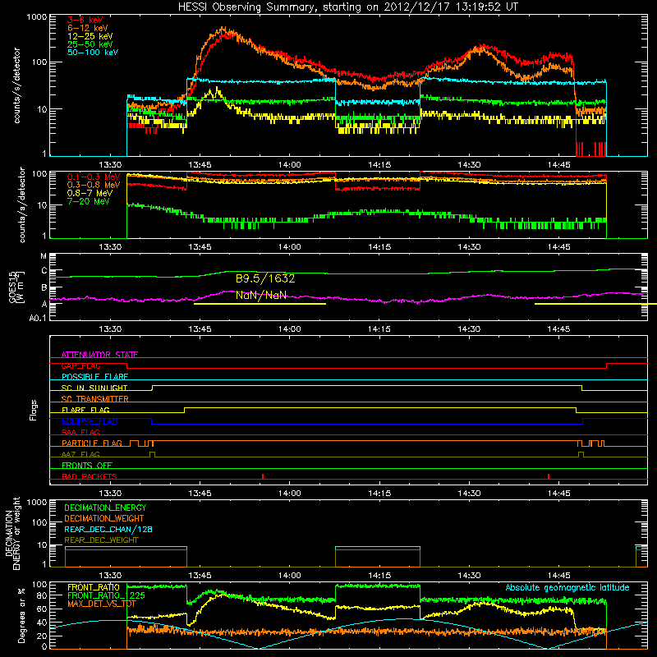This screenshot has width=657, height=657.
Task: Click the yellow flare interval bar under B9.5/1632
Action: [260, 304]
